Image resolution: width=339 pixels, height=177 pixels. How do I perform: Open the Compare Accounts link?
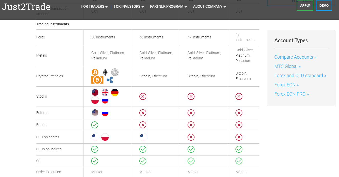point(295,57)
